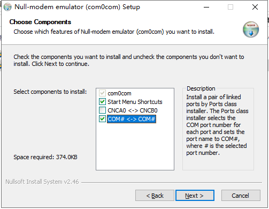Image resolution: width=269 pixels, height=209 pixels.
Task: Enable the CNCA0 <-> CNCB0 checkbox
Action: click(x=102, y=110)
